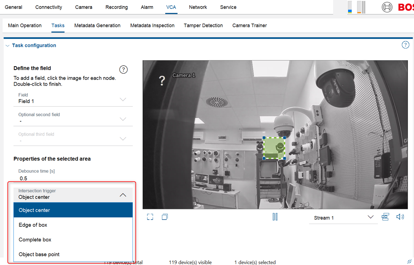Click the overlapping windows icon below the video
This screenshot has height=265, width=414.
tap(165, 217)
